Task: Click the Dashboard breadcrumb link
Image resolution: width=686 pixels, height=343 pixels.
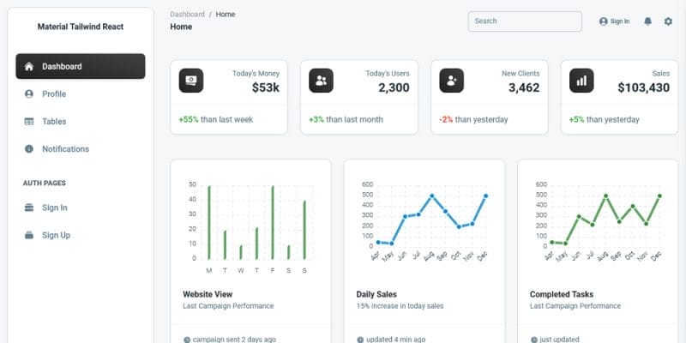Action: click(x=187, y=15)
